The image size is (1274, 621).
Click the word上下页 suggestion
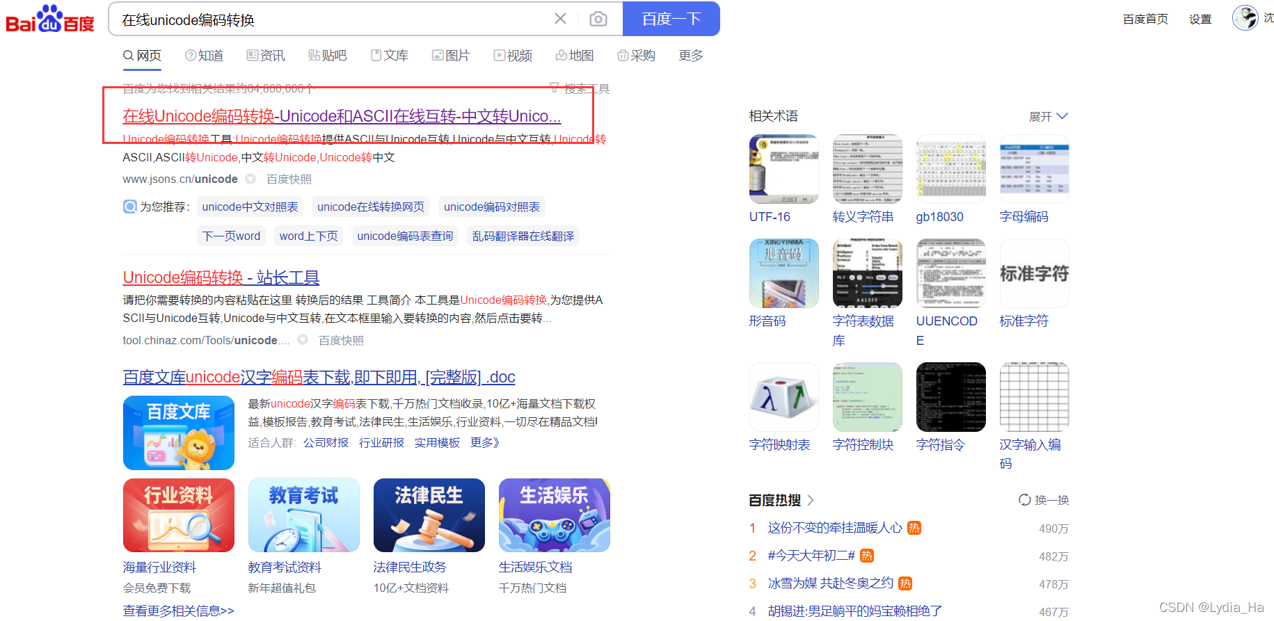tap(308, 236)
